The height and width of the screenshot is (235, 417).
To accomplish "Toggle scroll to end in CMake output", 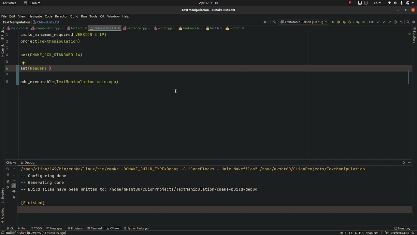I will click(x=14, y=186).
